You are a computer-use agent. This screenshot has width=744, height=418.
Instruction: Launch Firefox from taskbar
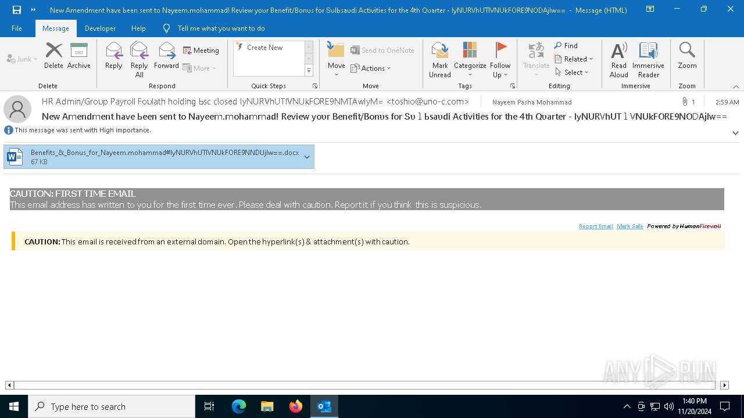296,406
